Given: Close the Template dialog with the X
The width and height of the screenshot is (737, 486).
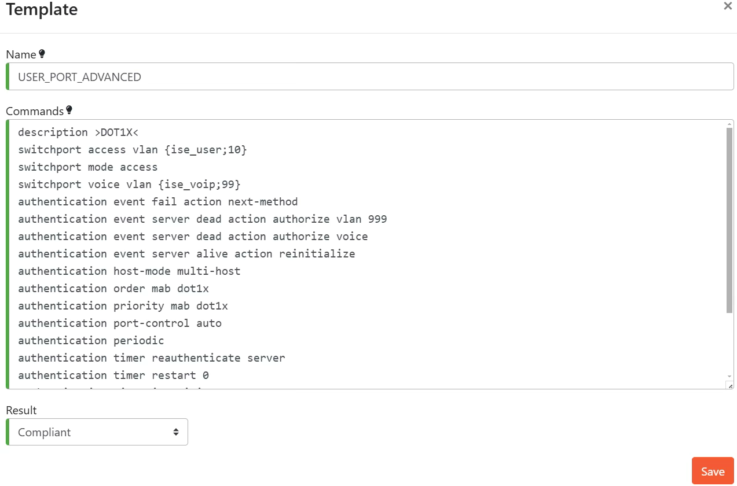Looking at the screenshot, I should 728,6.
